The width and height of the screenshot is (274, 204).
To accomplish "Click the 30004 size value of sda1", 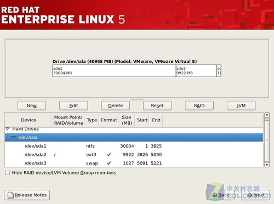I will click(127, 146).
